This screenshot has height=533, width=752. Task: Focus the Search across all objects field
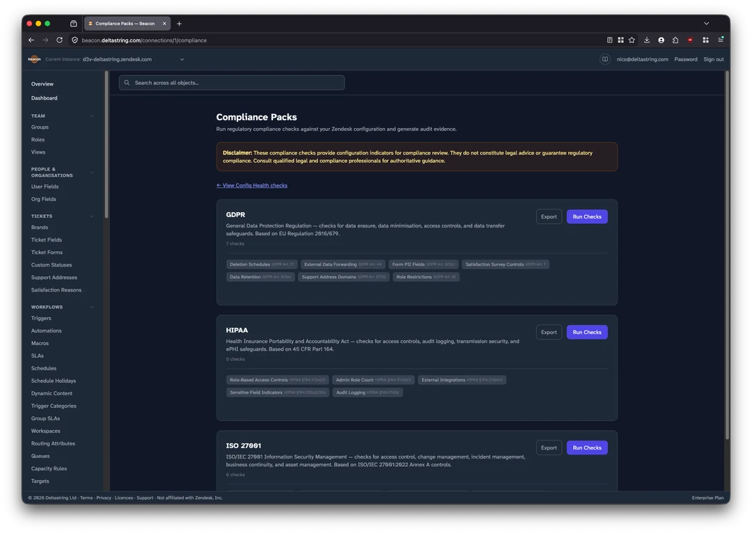(x=232, y=83)
